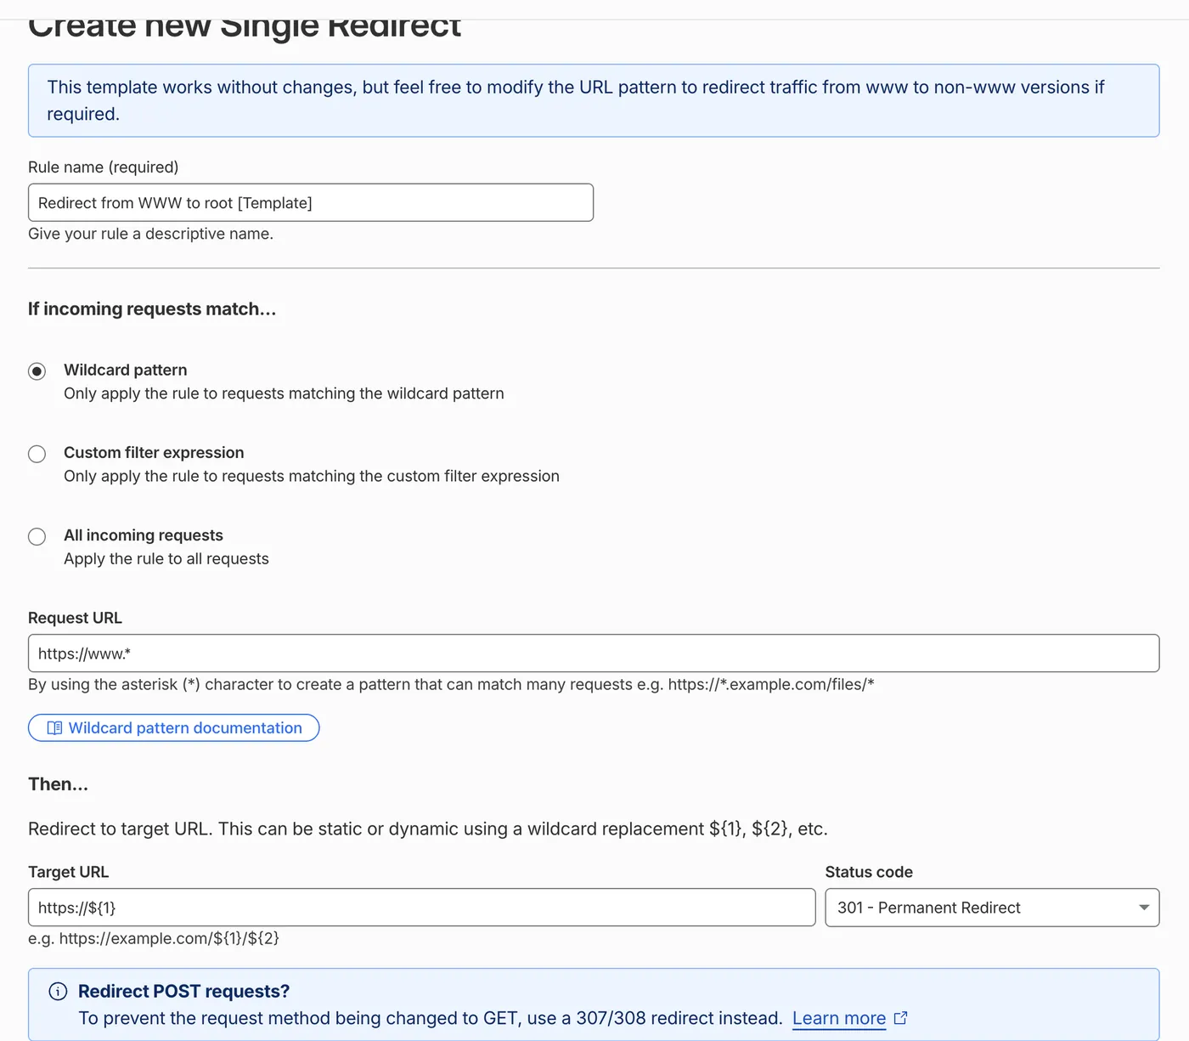Click the external link icon after Learn more

[901, 1018]
